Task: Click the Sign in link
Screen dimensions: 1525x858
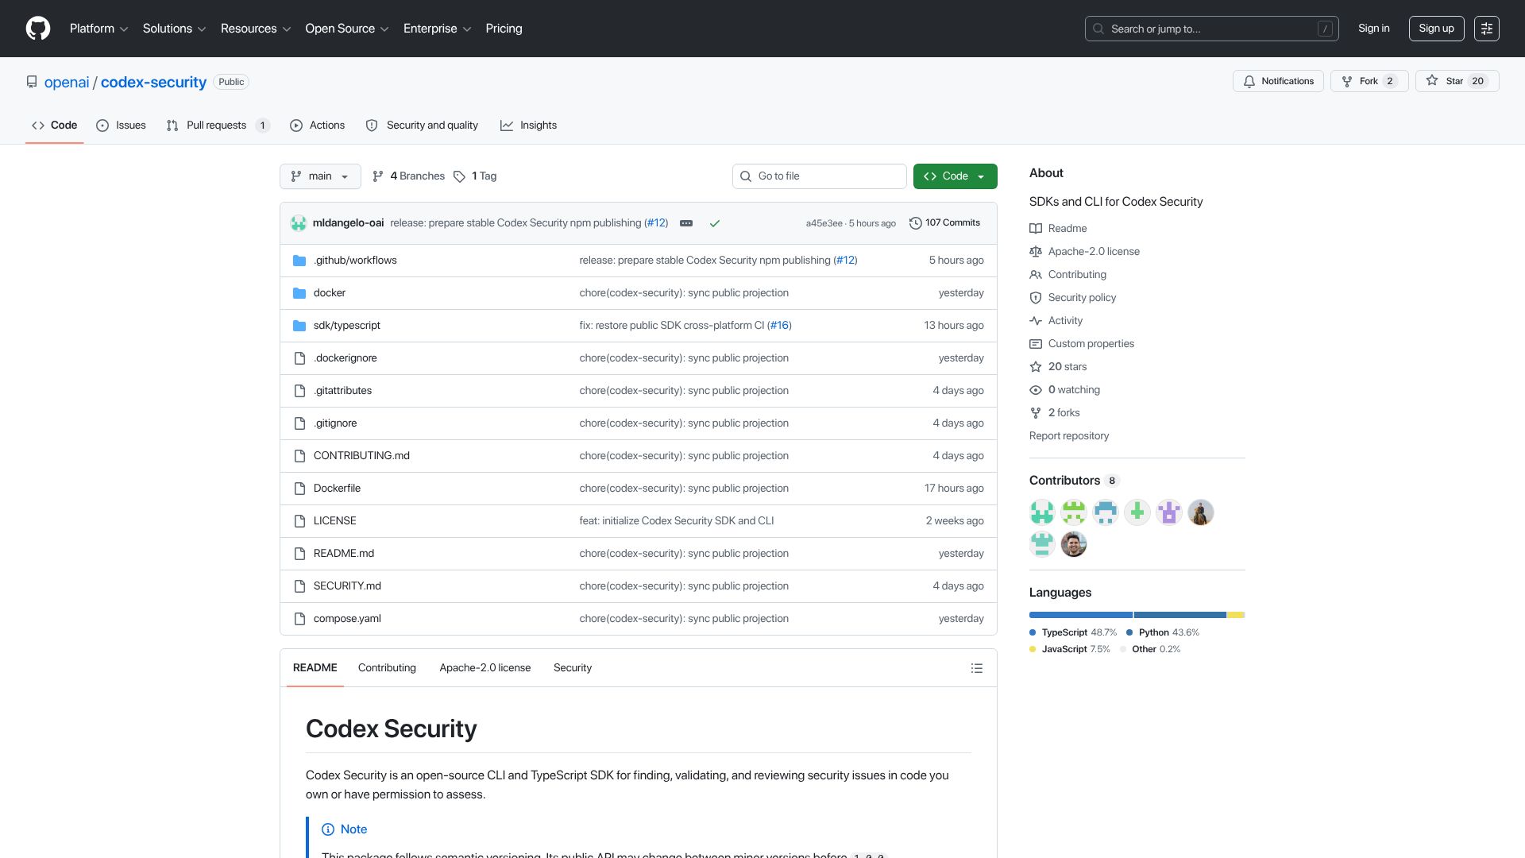Action: 1374,29
